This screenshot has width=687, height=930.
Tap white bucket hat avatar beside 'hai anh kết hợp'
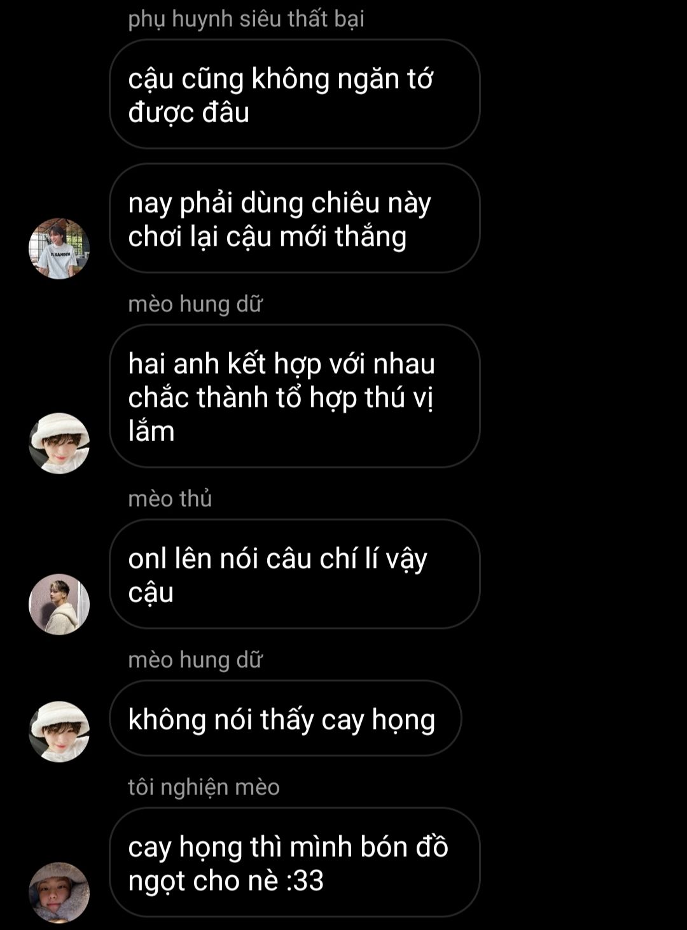pyautogui.click(x=59, y=443)
